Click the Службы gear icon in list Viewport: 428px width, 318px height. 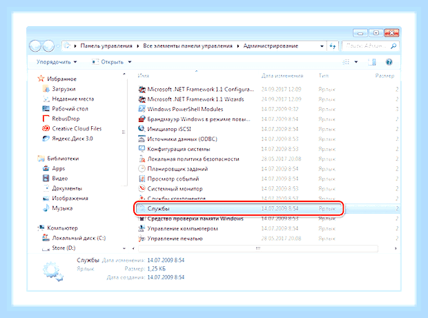(142, 208)
